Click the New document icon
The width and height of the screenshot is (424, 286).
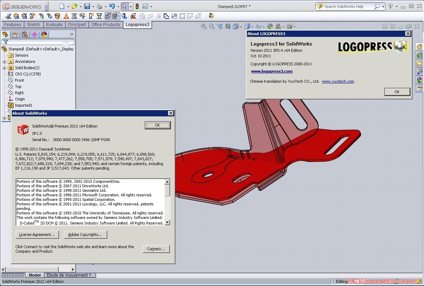[62, 6]
